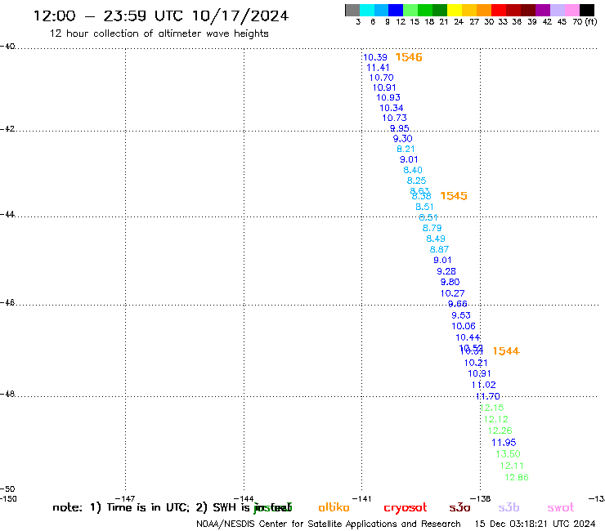This screenshot has width=605, height=531.
Task: Click the wave height value 9.95
Action: point(399,128)
